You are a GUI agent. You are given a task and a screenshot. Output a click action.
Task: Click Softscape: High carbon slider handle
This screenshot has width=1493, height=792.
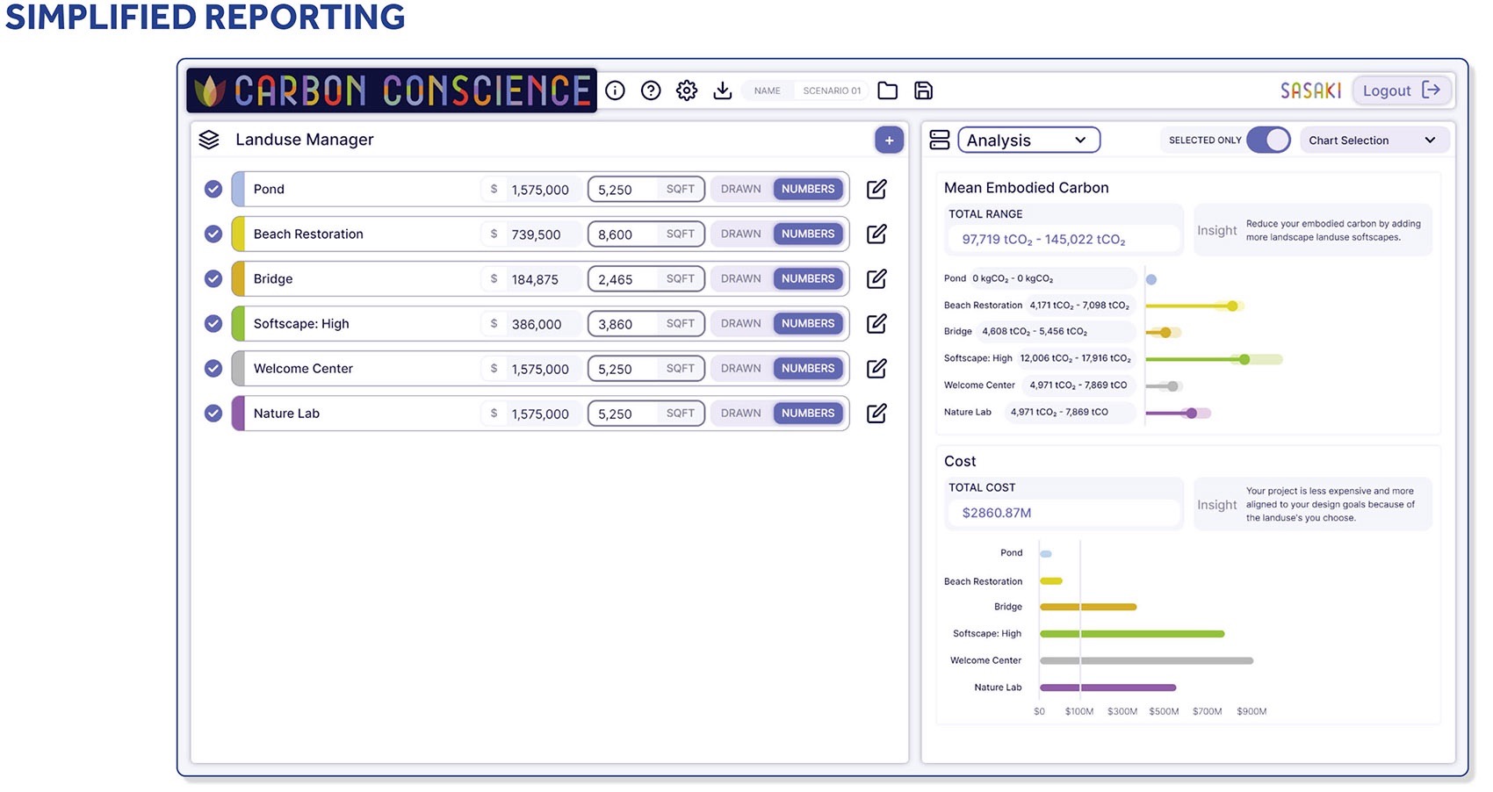click(x=1244, y=359)
